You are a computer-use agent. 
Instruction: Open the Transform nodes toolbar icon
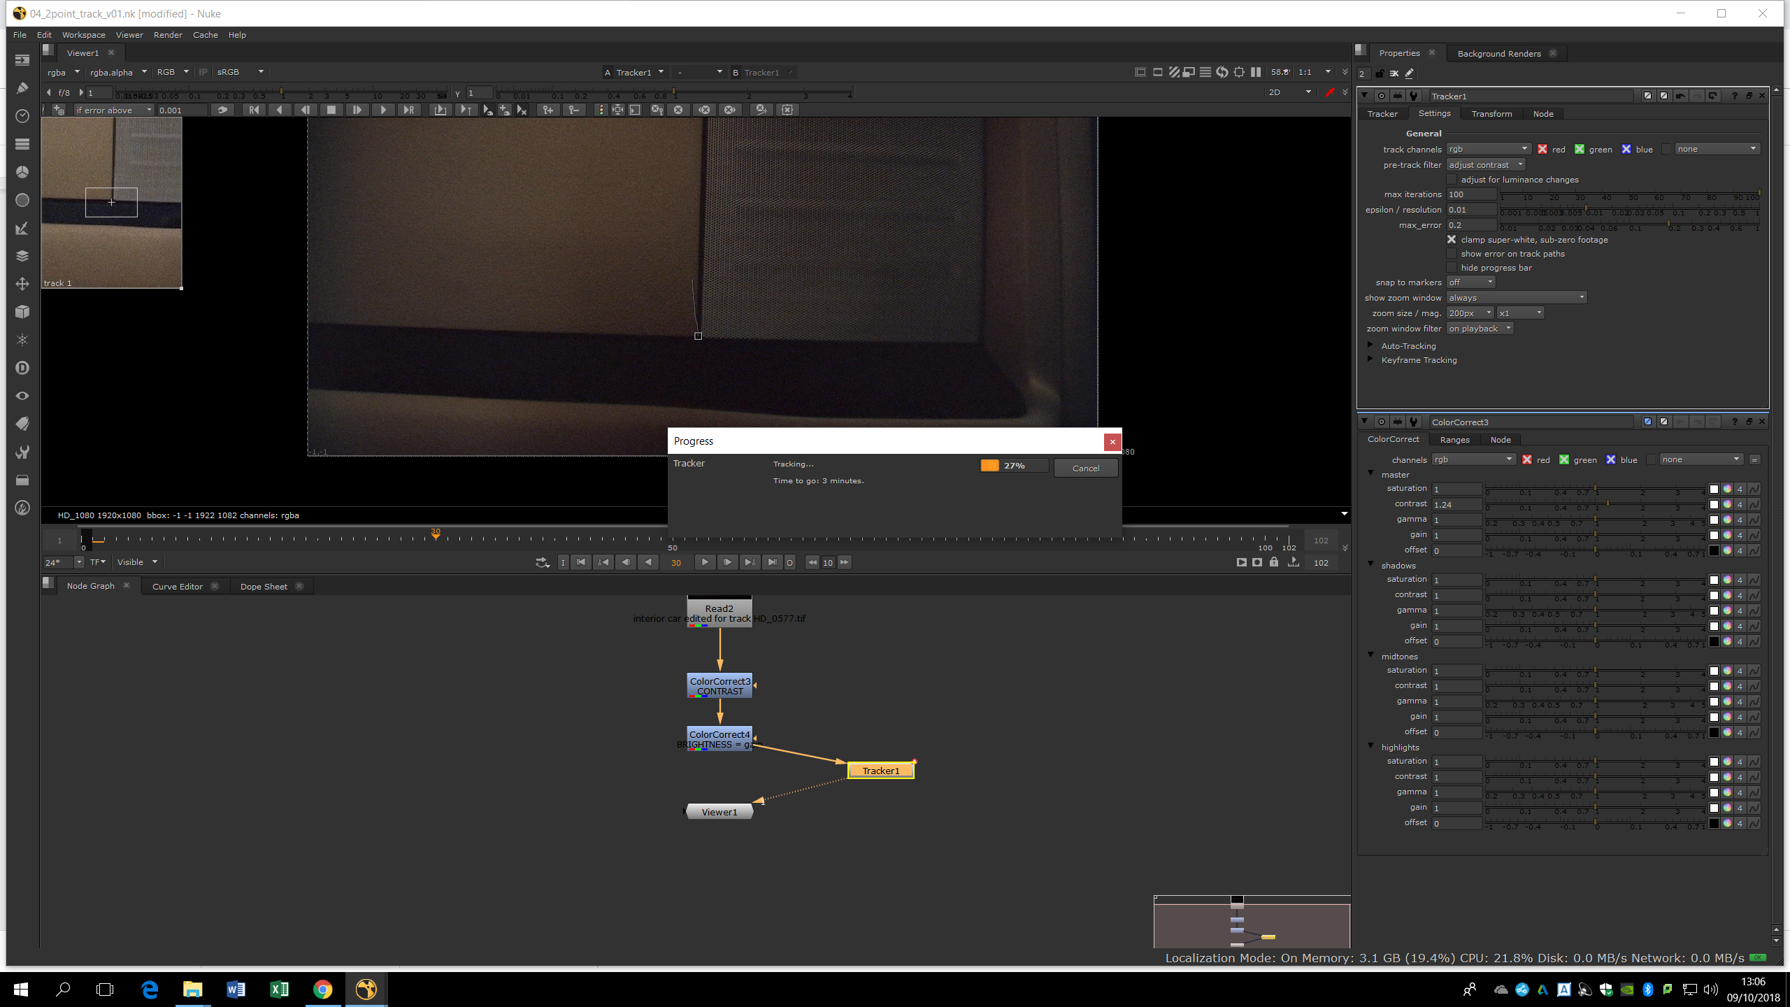point(22,284)
